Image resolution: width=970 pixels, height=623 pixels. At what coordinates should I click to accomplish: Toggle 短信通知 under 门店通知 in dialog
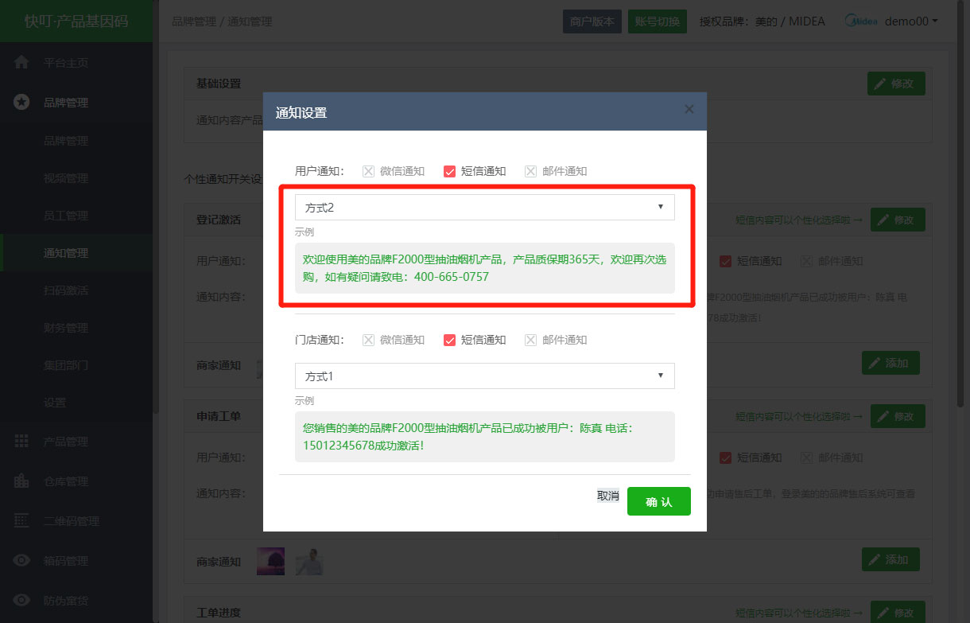point(449,340)
